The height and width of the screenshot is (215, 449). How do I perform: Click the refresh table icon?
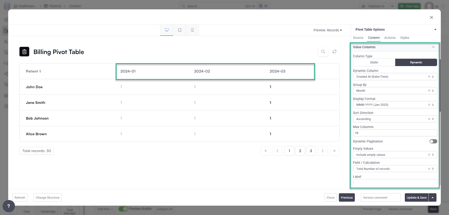pyautogui.click(x=335, y=52)
